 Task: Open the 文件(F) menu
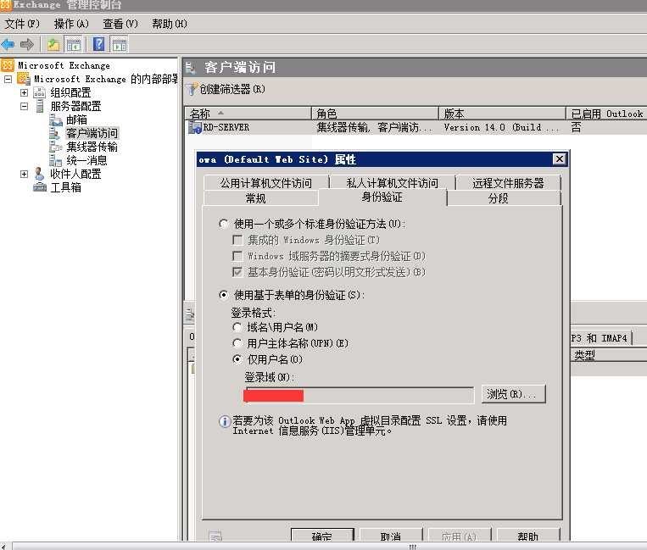(x=22, y=24)
